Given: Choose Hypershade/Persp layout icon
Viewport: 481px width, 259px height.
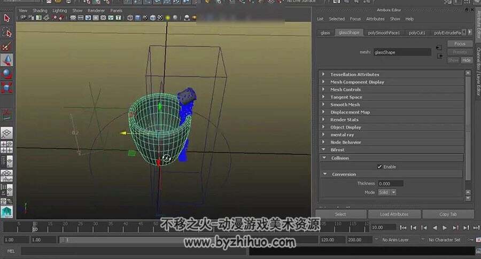Looking at the screenshot, I should 7,190.
